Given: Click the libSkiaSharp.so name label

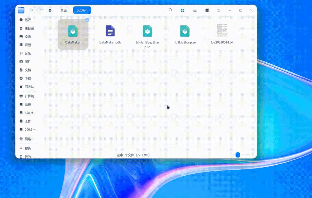Looking at the screenshot, I should (x=185, y=43).
